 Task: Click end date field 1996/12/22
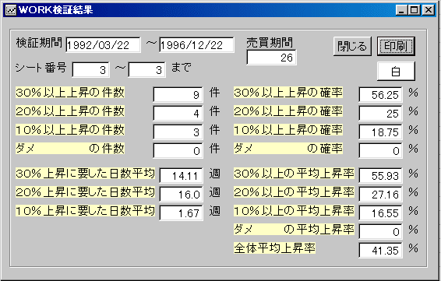[196, 45]
